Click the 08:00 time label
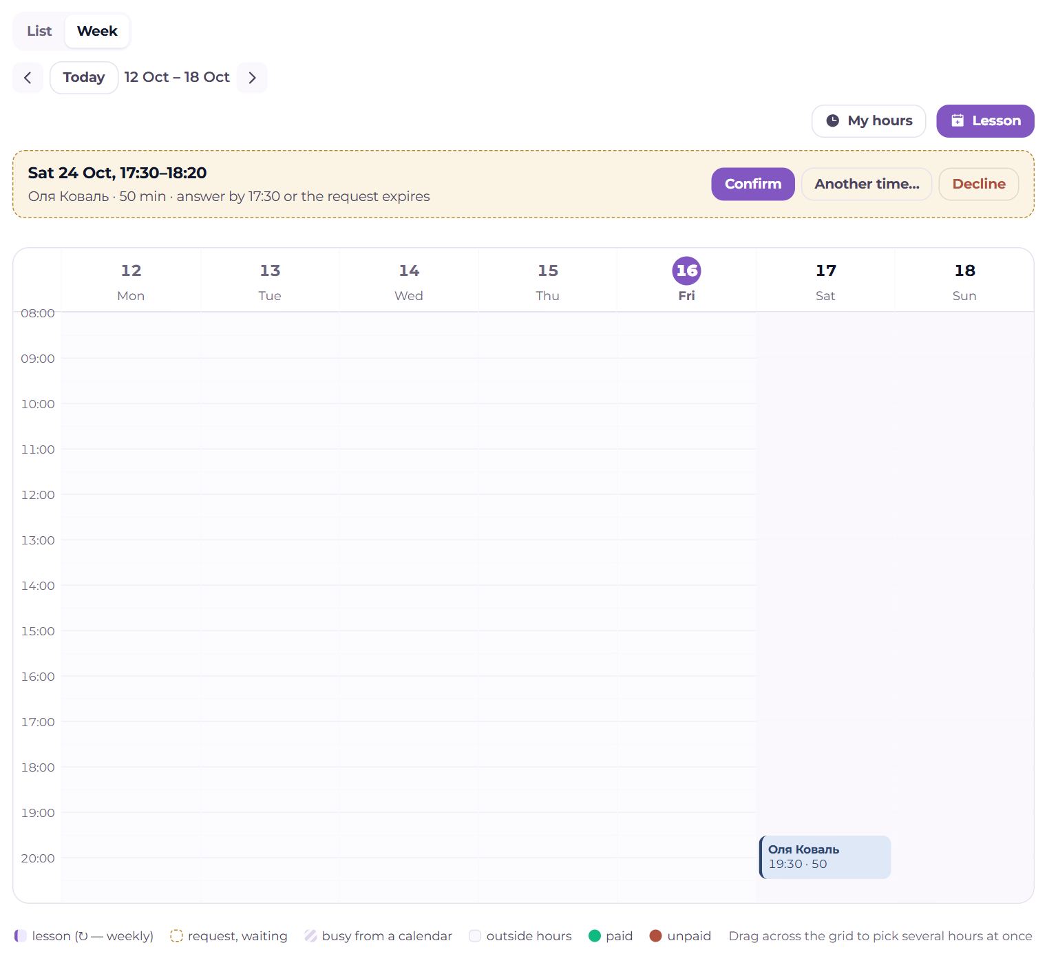This screenshot has height=954, width=1047. point(38,313)
